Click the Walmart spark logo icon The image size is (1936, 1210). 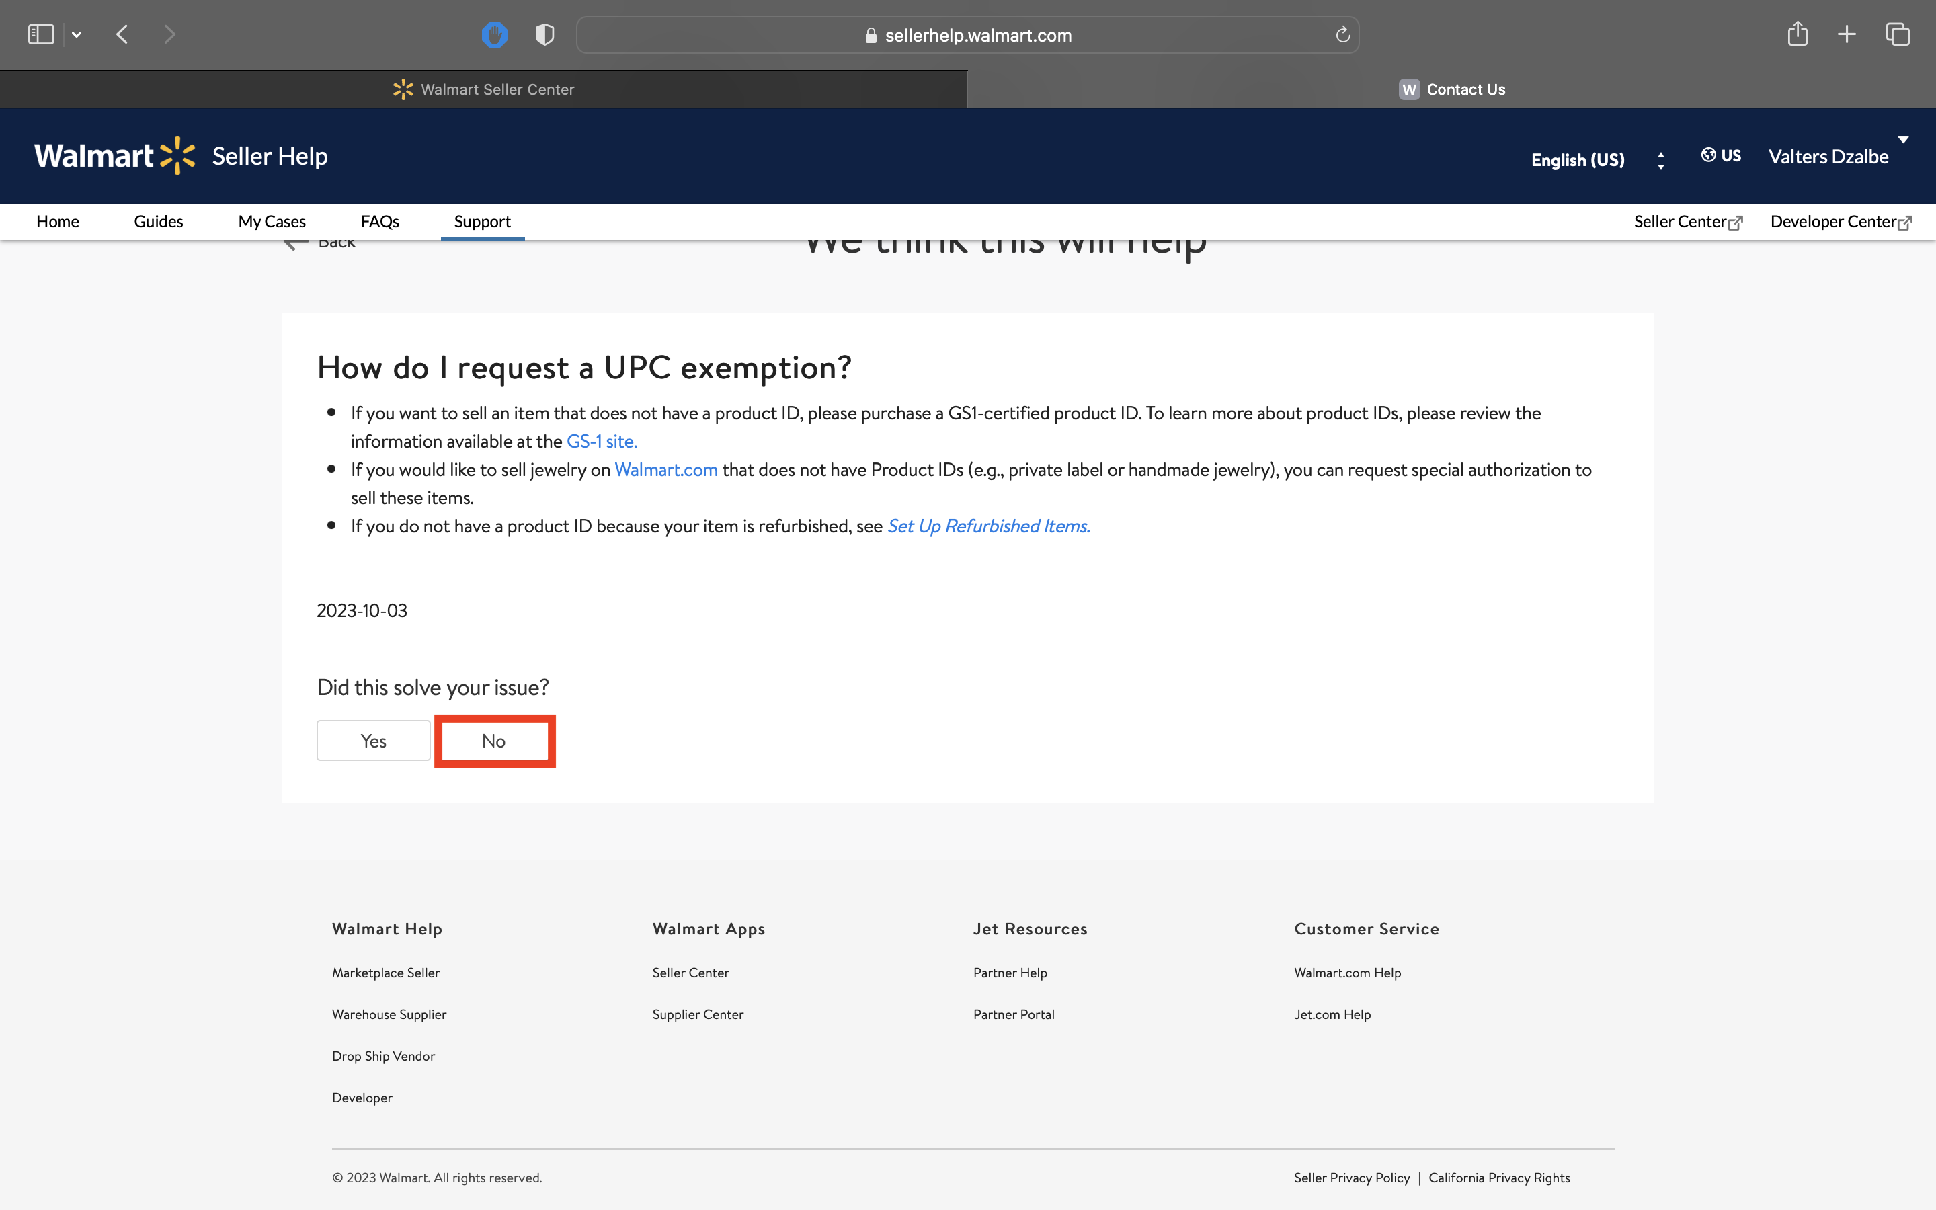(x=177, y=155)
